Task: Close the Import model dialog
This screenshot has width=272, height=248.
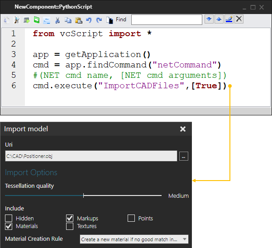Action: coord(183,129)
